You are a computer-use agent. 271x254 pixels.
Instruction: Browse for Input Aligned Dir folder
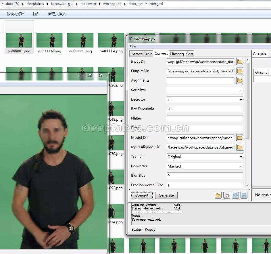(239, 147)
